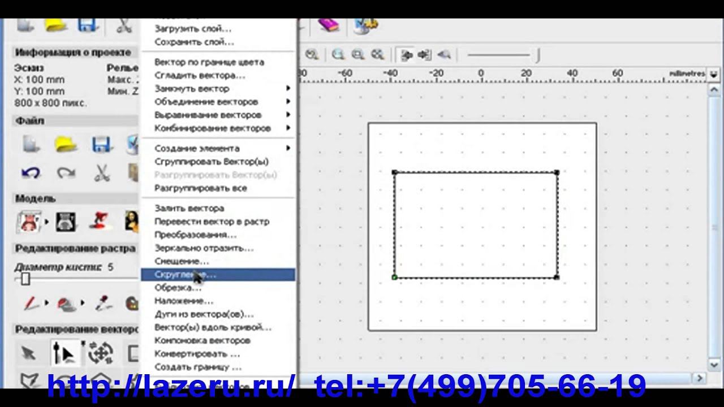Open dropdown arrow next to first Модель icon
The image size is (724, 407).
tap(47, 222)
